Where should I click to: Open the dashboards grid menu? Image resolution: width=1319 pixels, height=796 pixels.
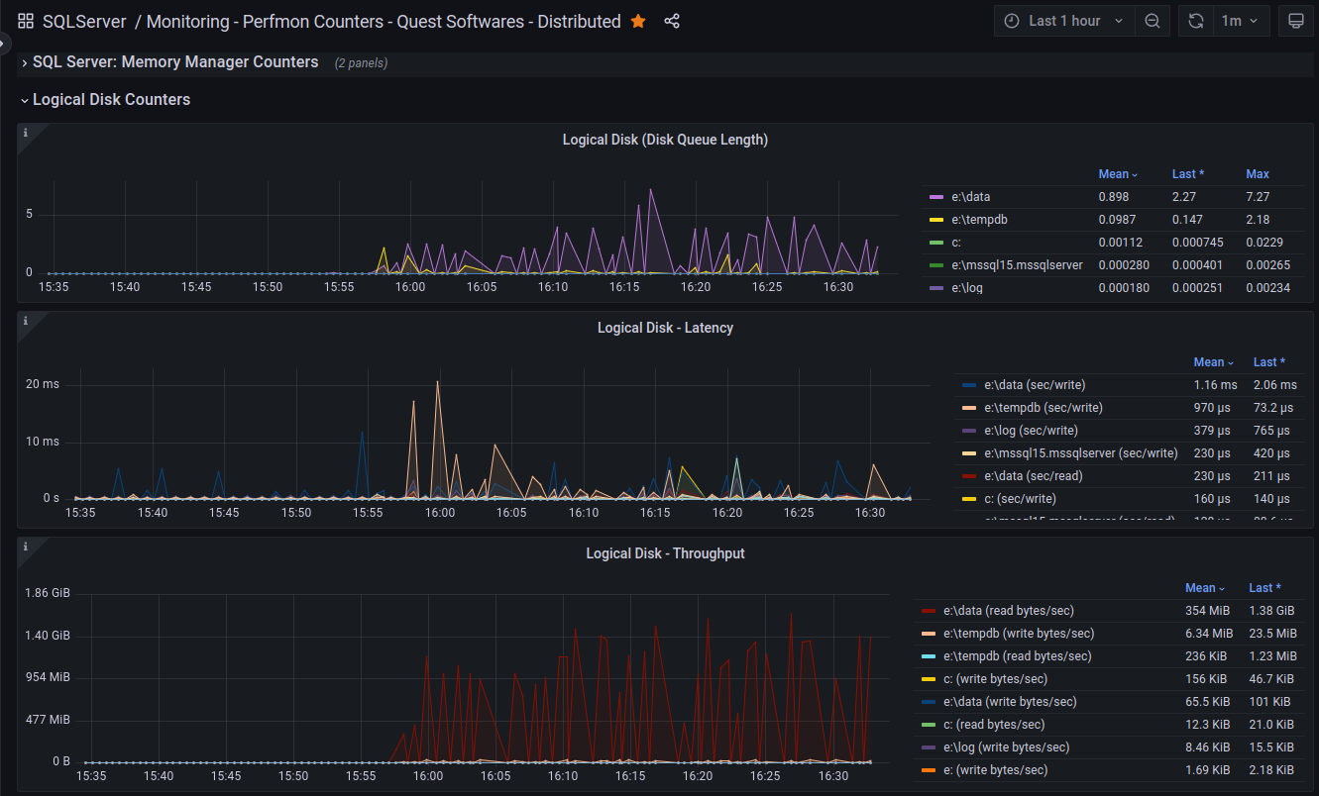(x=24, y=20)
